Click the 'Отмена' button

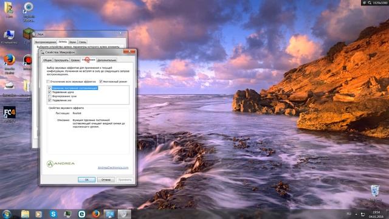[x=106, y=179]
